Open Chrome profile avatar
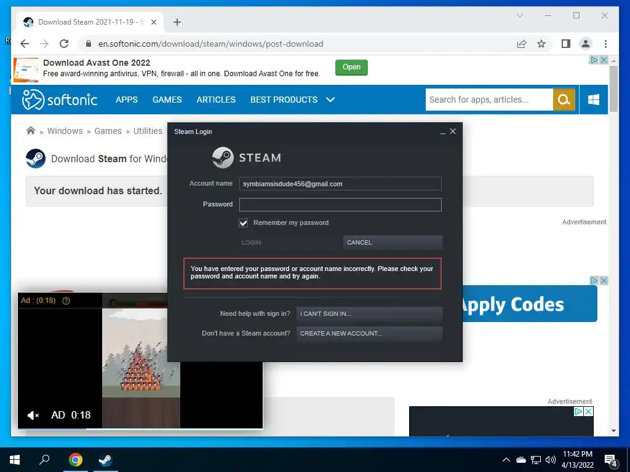The height and width of the screenshot is (472, 630). 586,44
